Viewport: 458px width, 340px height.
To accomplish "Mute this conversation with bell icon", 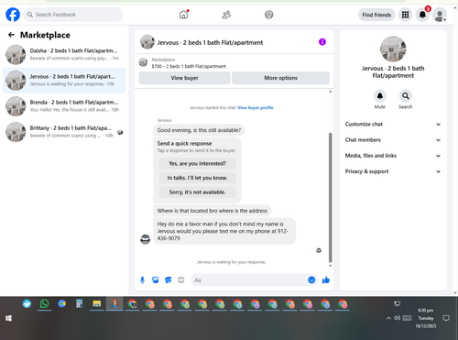I will [x=380, y=96].
